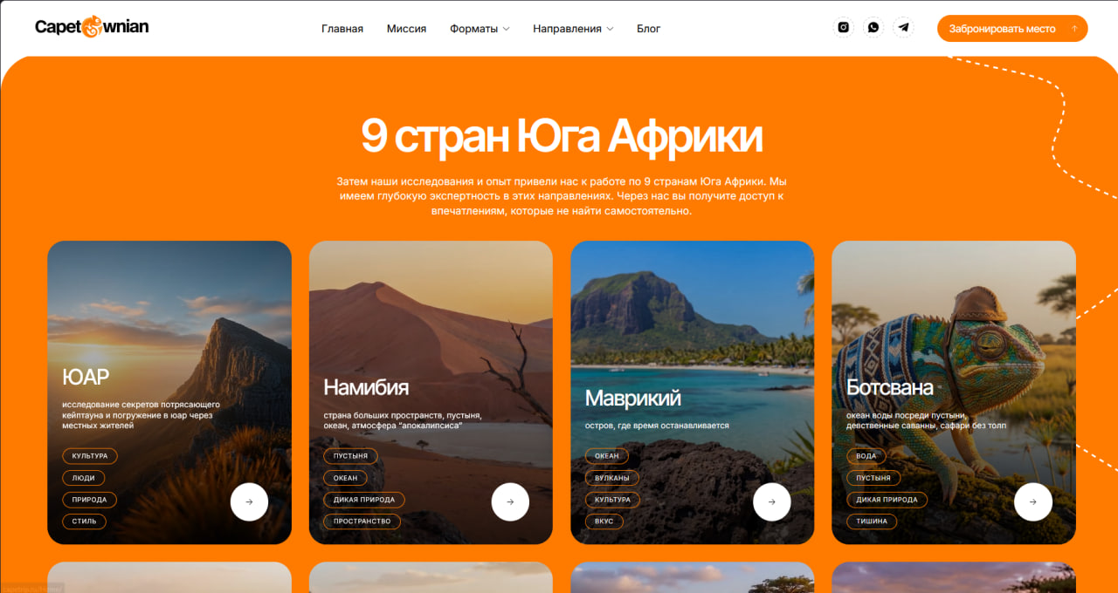The height and width of the screenshot is (593, 1118).
Task: Click the arrow button on the Намибия card
Action: (510, 502)
